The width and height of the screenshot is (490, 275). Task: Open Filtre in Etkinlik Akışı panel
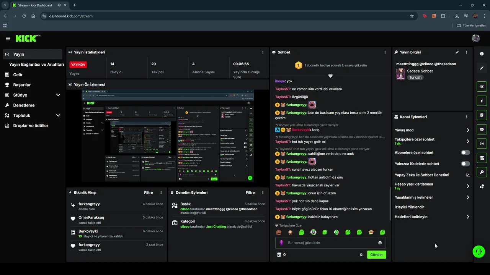tap(149, 193)
